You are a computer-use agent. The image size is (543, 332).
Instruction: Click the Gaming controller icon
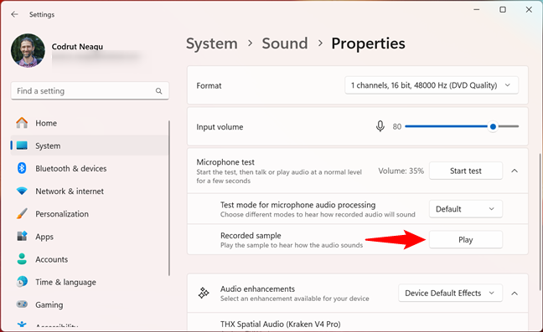tap(22, 304)
